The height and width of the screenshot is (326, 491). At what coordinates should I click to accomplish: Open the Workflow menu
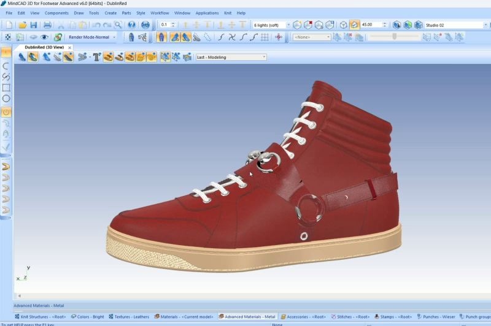[160, 13]
